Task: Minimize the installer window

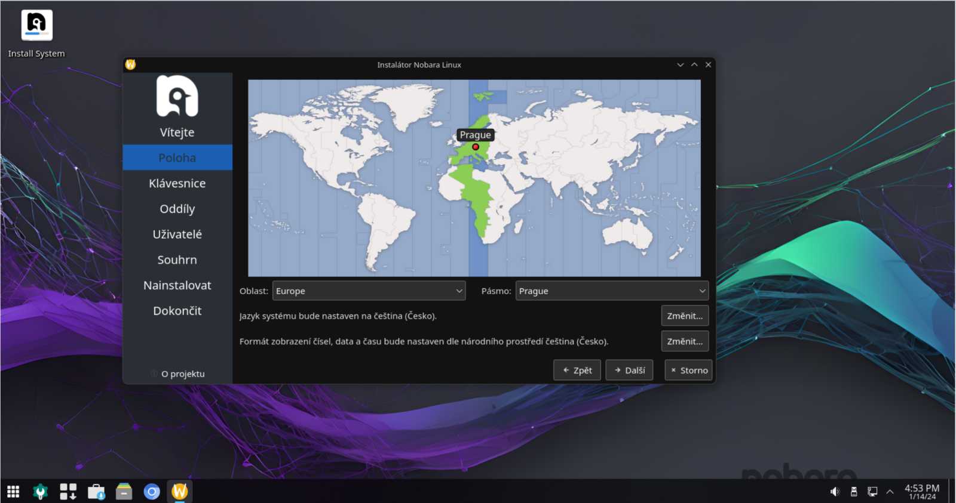Action: click(x=680, y=64)
